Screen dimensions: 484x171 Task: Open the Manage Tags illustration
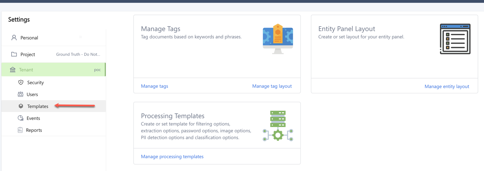278,39
